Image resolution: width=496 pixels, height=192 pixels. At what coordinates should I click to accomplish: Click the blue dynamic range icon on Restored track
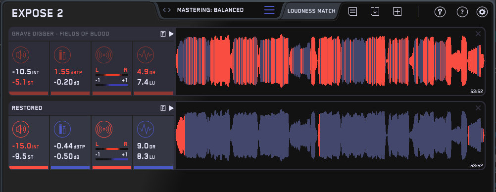[146, 129]
